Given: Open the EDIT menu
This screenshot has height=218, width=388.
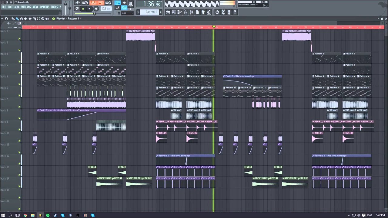Looking at the screenshot, I should point(10,7).
